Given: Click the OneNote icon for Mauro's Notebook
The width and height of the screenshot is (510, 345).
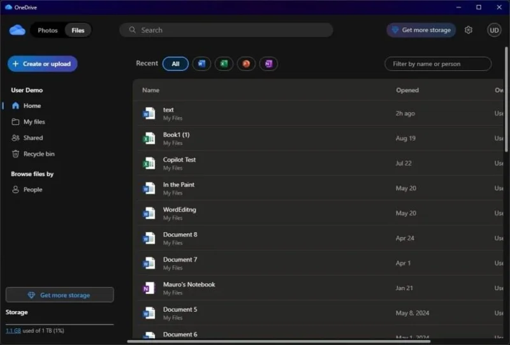Looking at the screenshot, I should [x=149, y=288].
